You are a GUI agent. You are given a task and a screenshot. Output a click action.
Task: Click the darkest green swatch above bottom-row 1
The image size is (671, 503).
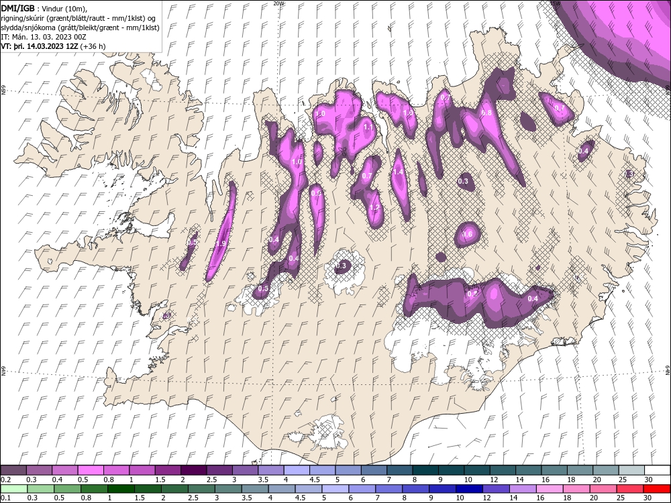click(x=121, y=488)
